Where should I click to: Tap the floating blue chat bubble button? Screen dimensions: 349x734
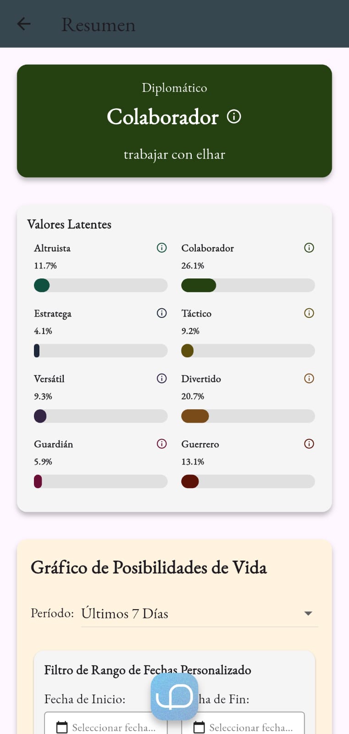(x=174, y=696)
